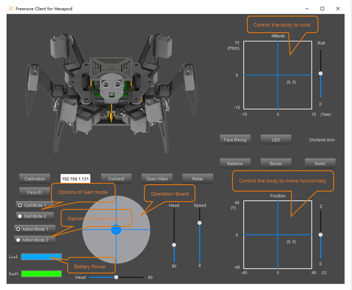Viewport: 352px width, 290px height.
Task: Enable the Balance button
Action: [235, 163]
